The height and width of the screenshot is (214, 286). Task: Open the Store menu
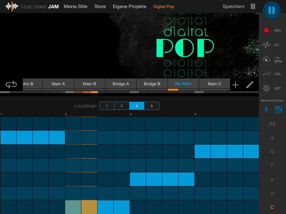click(100, 6)
